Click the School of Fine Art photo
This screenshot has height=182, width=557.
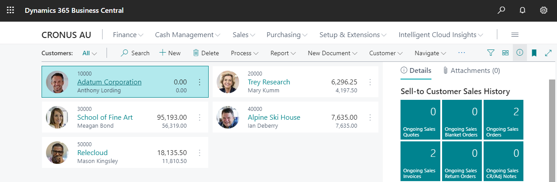click(x=57, y=118)
